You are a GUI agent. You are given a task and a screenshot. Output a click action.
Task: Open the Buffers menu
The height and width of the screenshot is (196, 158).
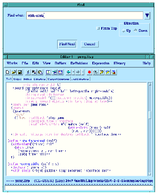(x=61, y=63)
